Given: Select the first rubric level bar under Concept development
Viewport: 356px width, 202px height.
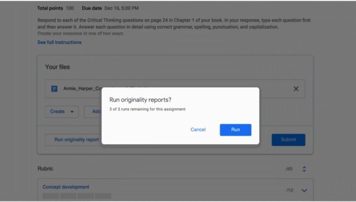Looking at the screenshot, I should click(x=51, y=196).
